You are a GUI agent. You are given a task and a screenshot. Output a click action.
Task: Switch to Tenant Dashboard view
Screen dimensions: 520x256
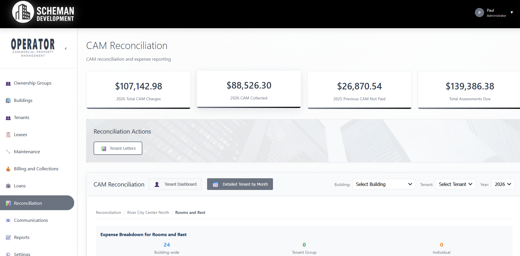coord(175,184)
